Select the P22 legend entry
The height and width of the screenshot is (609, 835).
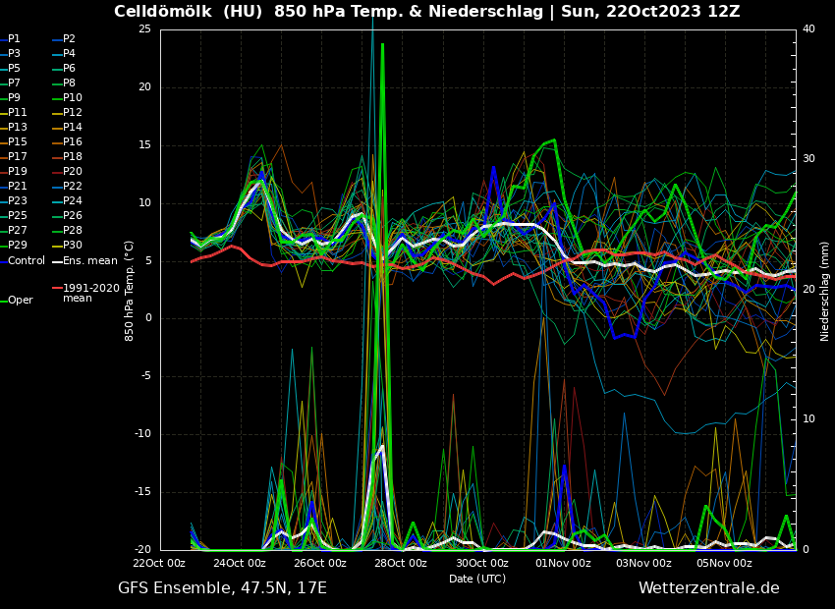tap(73, 187)
